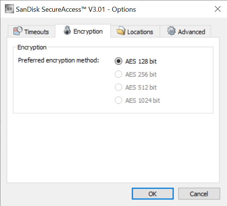Click the padlock icon on Encryption tab
227x206 pixels.
click(67, 30)
